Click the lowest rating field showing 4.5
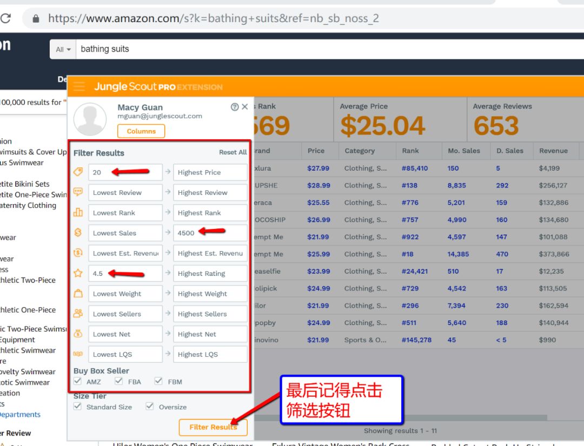Viewport: 584px width, 446px height. click(125, 273)
